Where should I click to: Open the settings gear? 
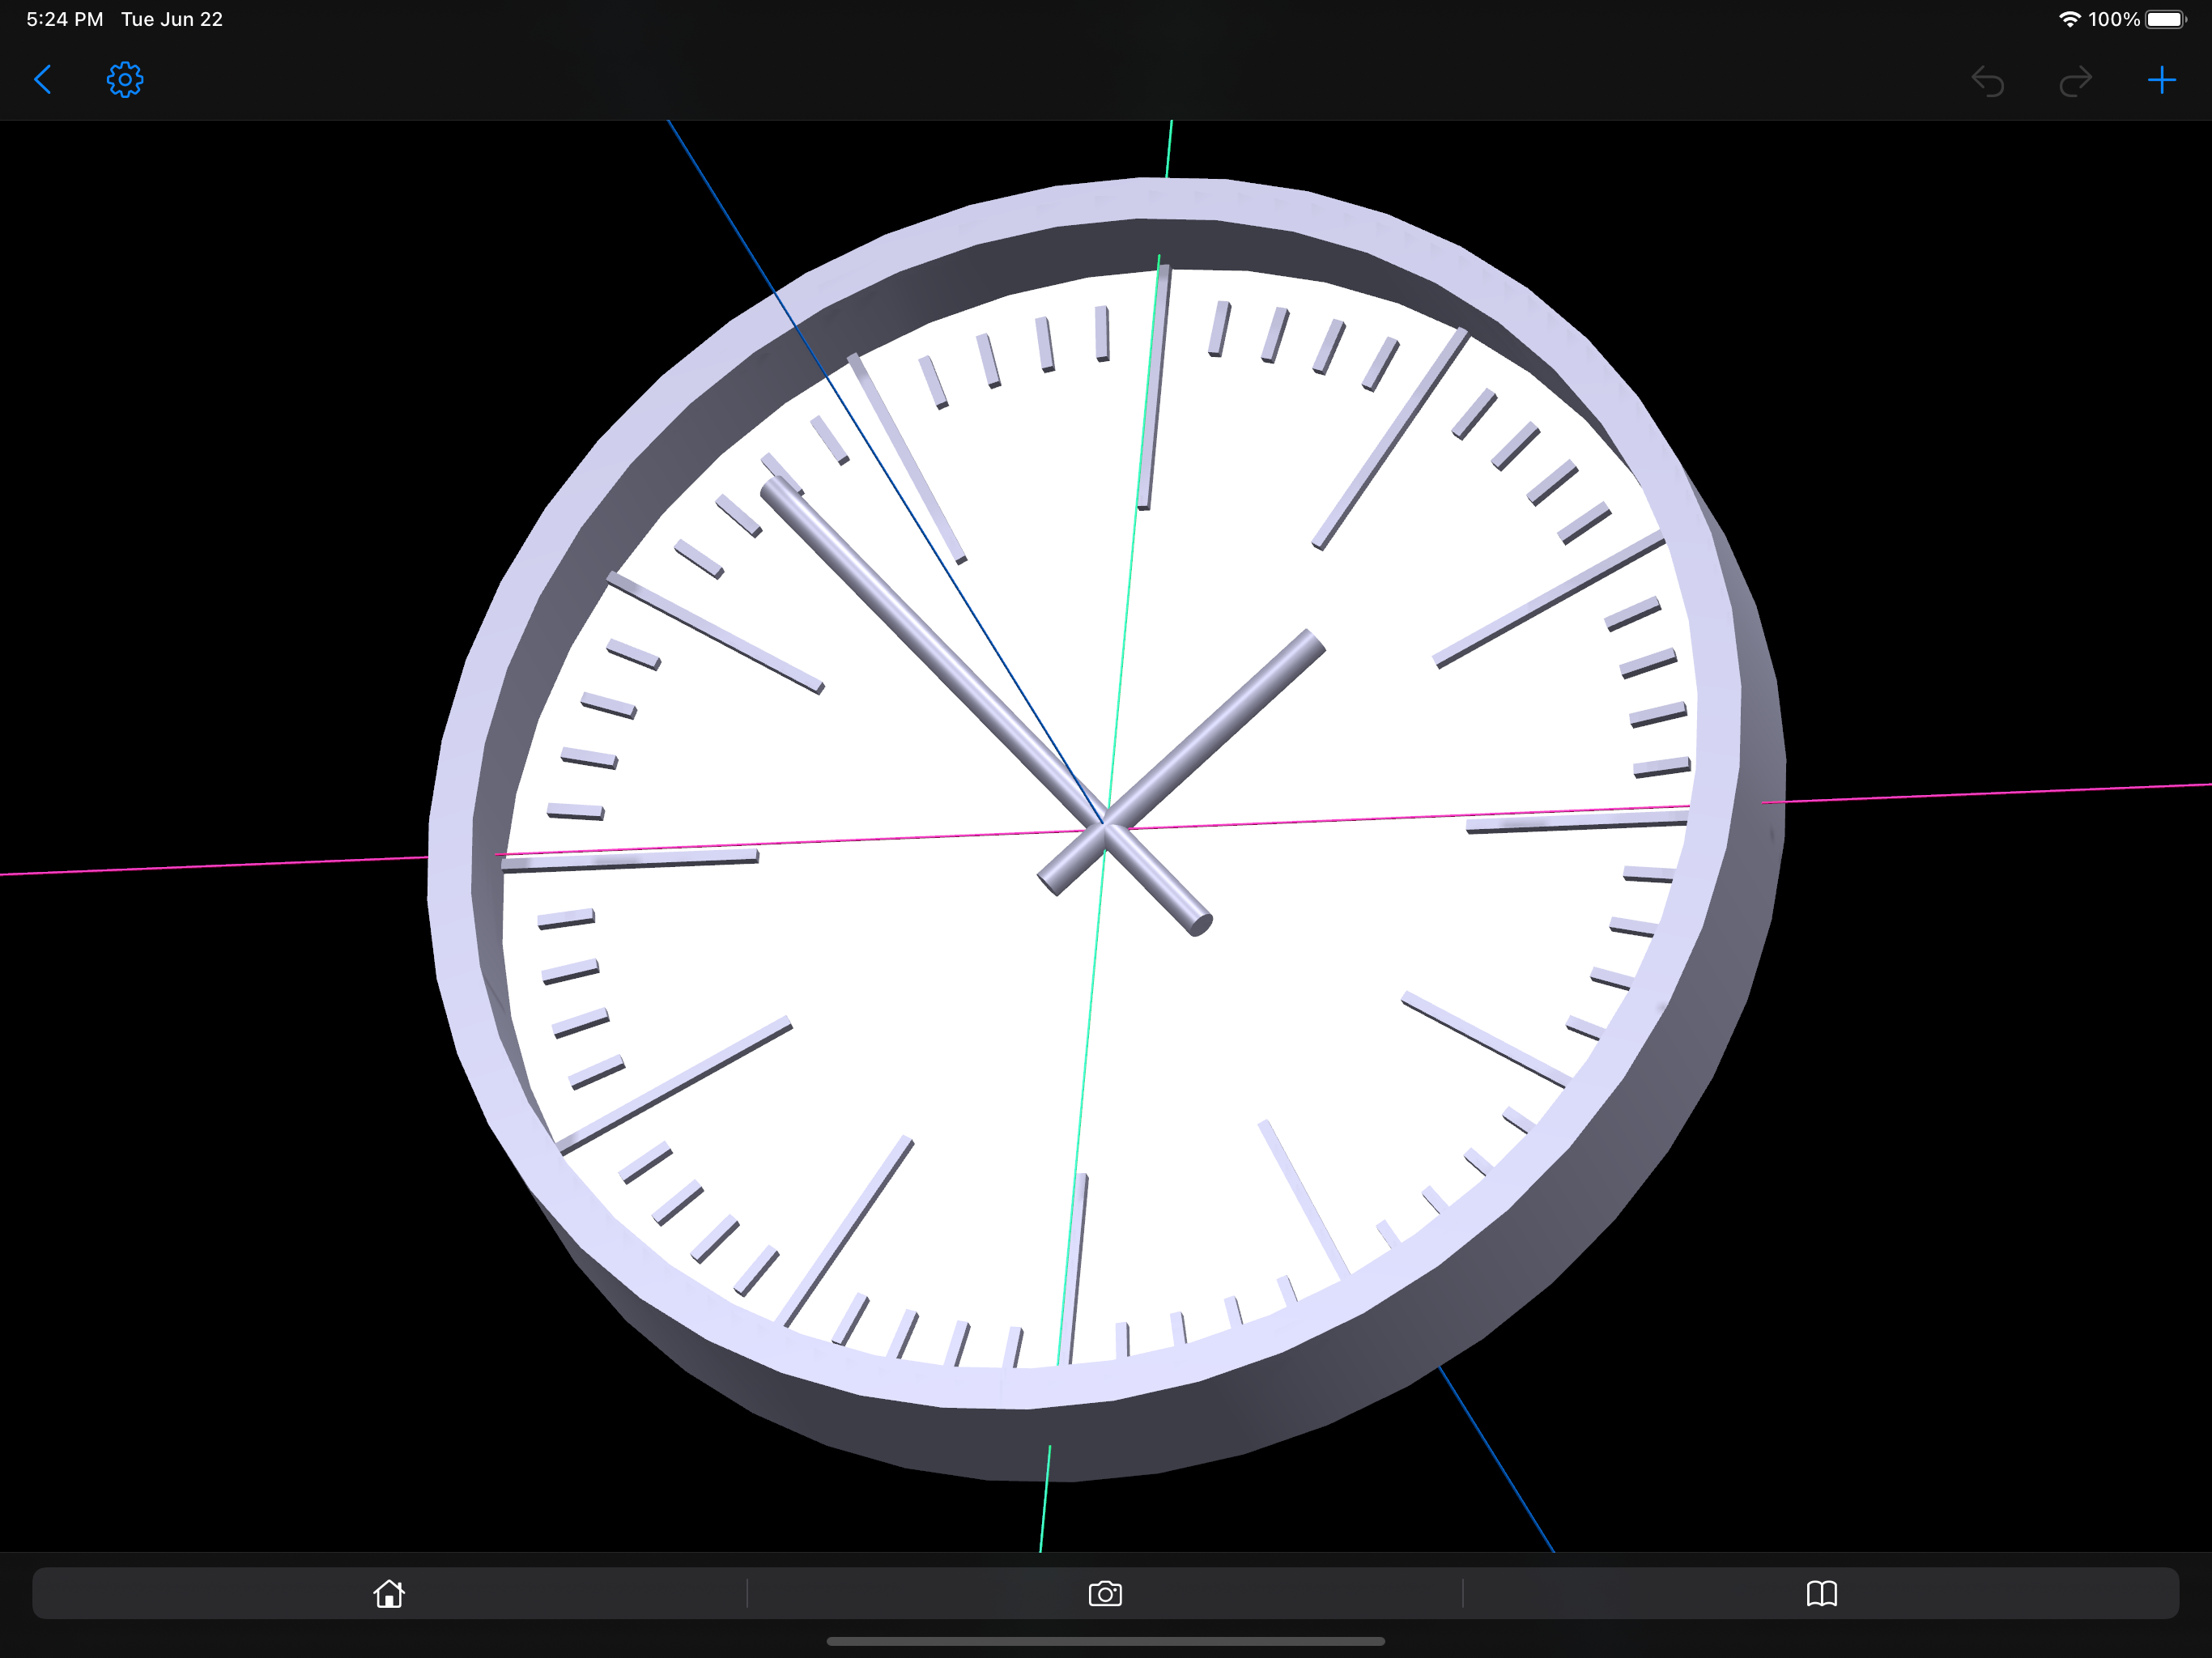coord(125,80)
